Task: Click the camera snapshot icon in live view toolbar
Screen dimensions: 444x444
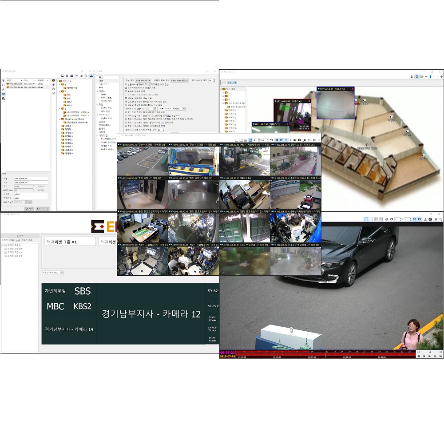Action: (x=299, y=140)
